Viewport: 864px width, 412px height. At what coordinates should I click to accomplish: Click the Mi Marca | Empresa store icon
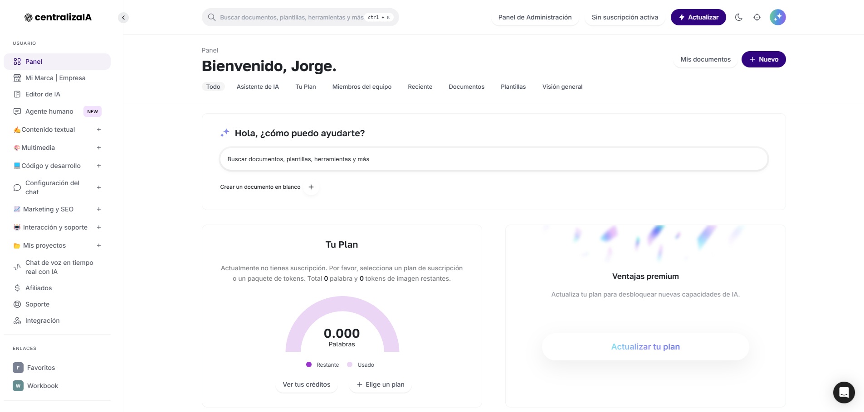tap(17, 78)
